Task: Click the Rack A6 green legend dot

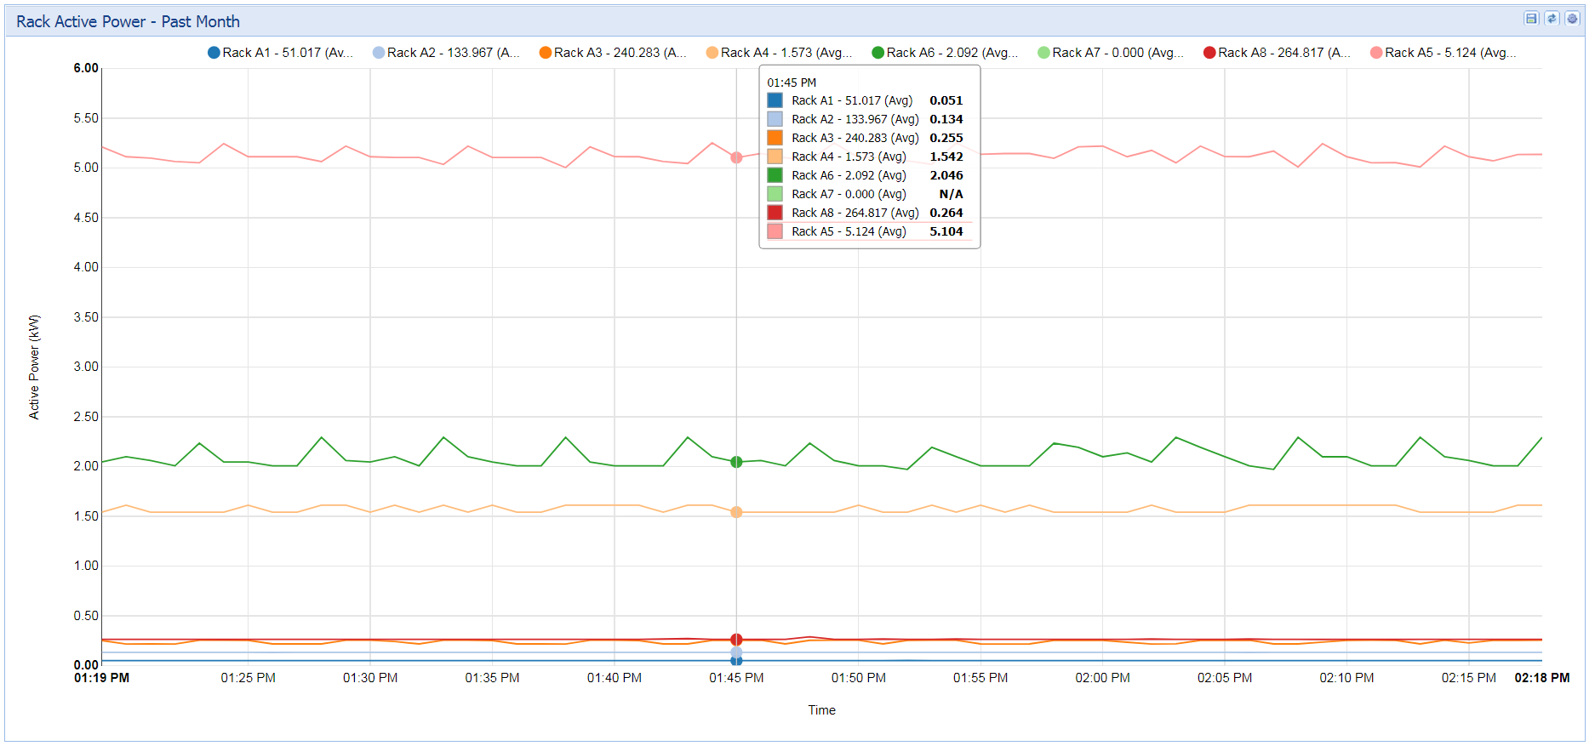Action: click(x=878, y=53)
